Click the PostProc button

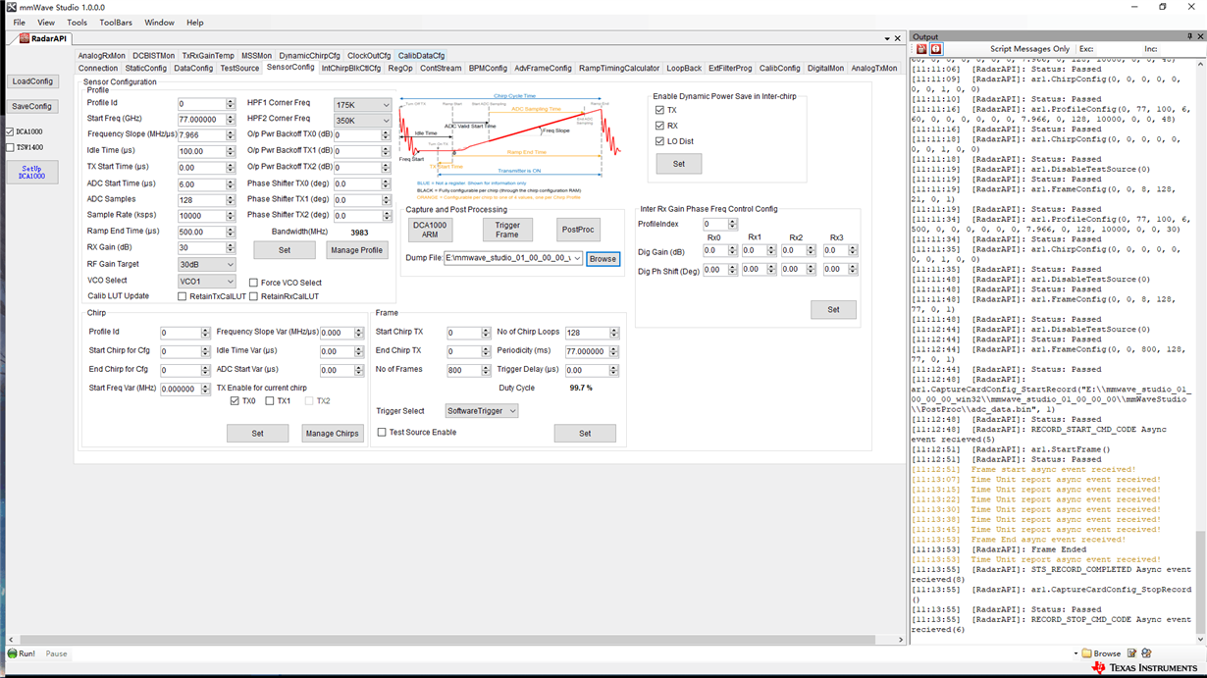[578, 230]
